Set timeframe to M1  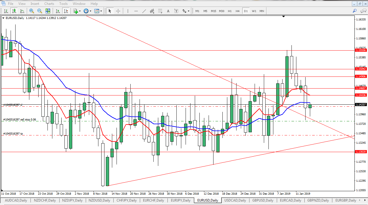click(x=197, y=11)
